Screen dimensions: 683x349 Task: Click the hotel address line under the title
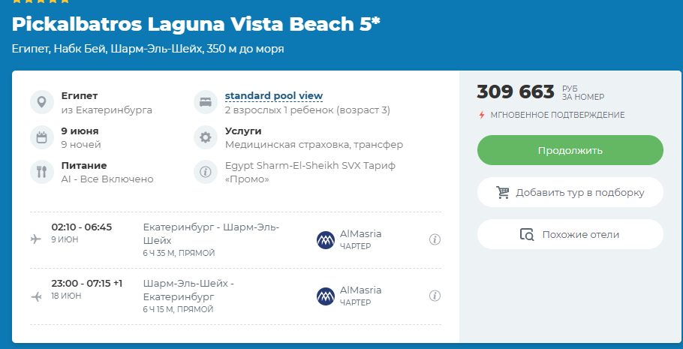click(x=148, y=49)
